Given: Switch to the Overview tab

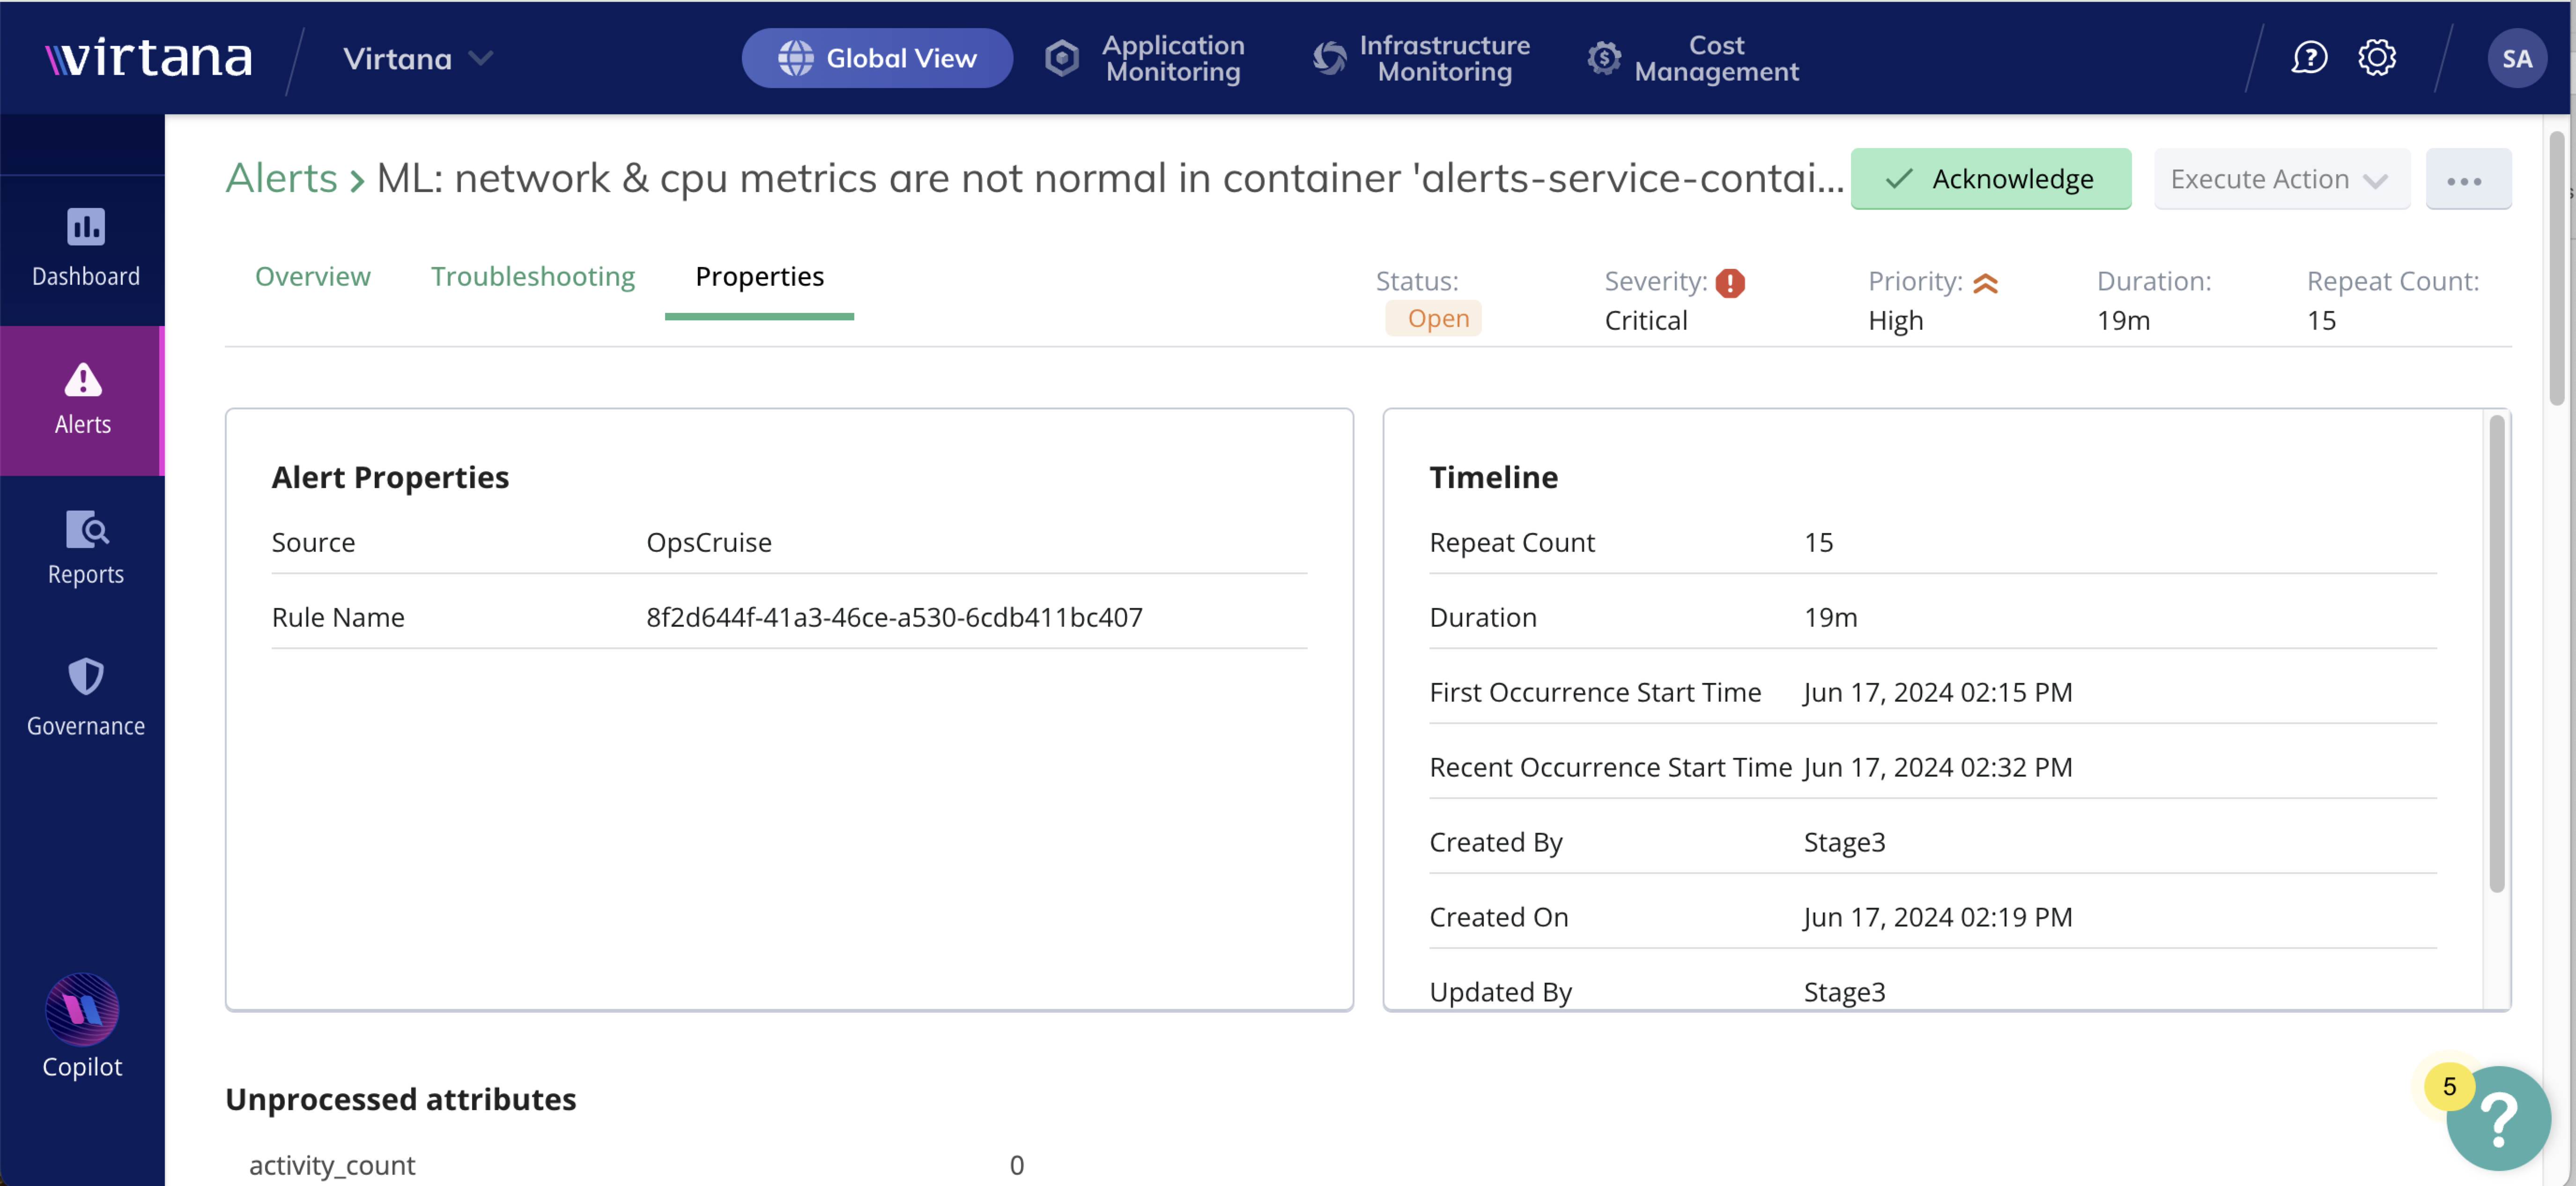Looking at the screenshot, I should (x=314, y=274).
